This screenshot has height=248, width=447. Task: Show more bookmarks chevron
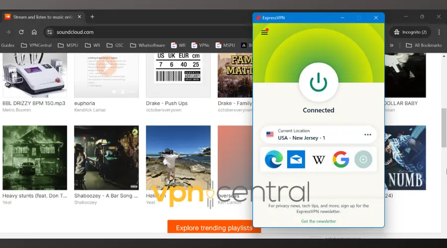point(392,45)
